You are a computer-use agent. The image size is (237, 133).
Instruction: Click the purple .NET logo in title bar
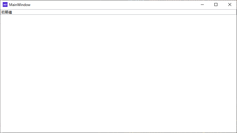(5, 5)
